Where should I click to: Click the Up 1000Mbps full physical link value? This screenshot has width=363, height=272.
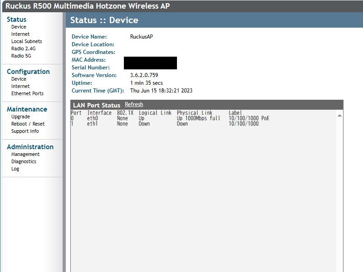coord(198,118)
